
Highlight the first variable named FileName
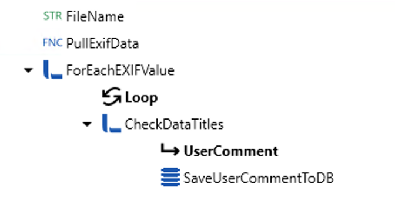(95, 16)
